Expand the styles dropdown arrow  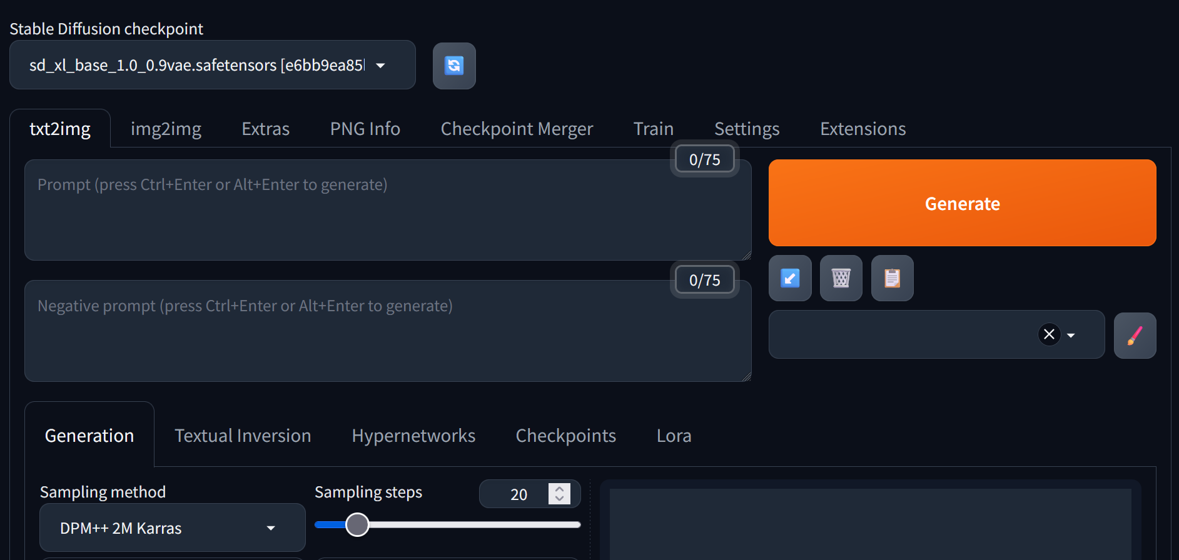1071,335
